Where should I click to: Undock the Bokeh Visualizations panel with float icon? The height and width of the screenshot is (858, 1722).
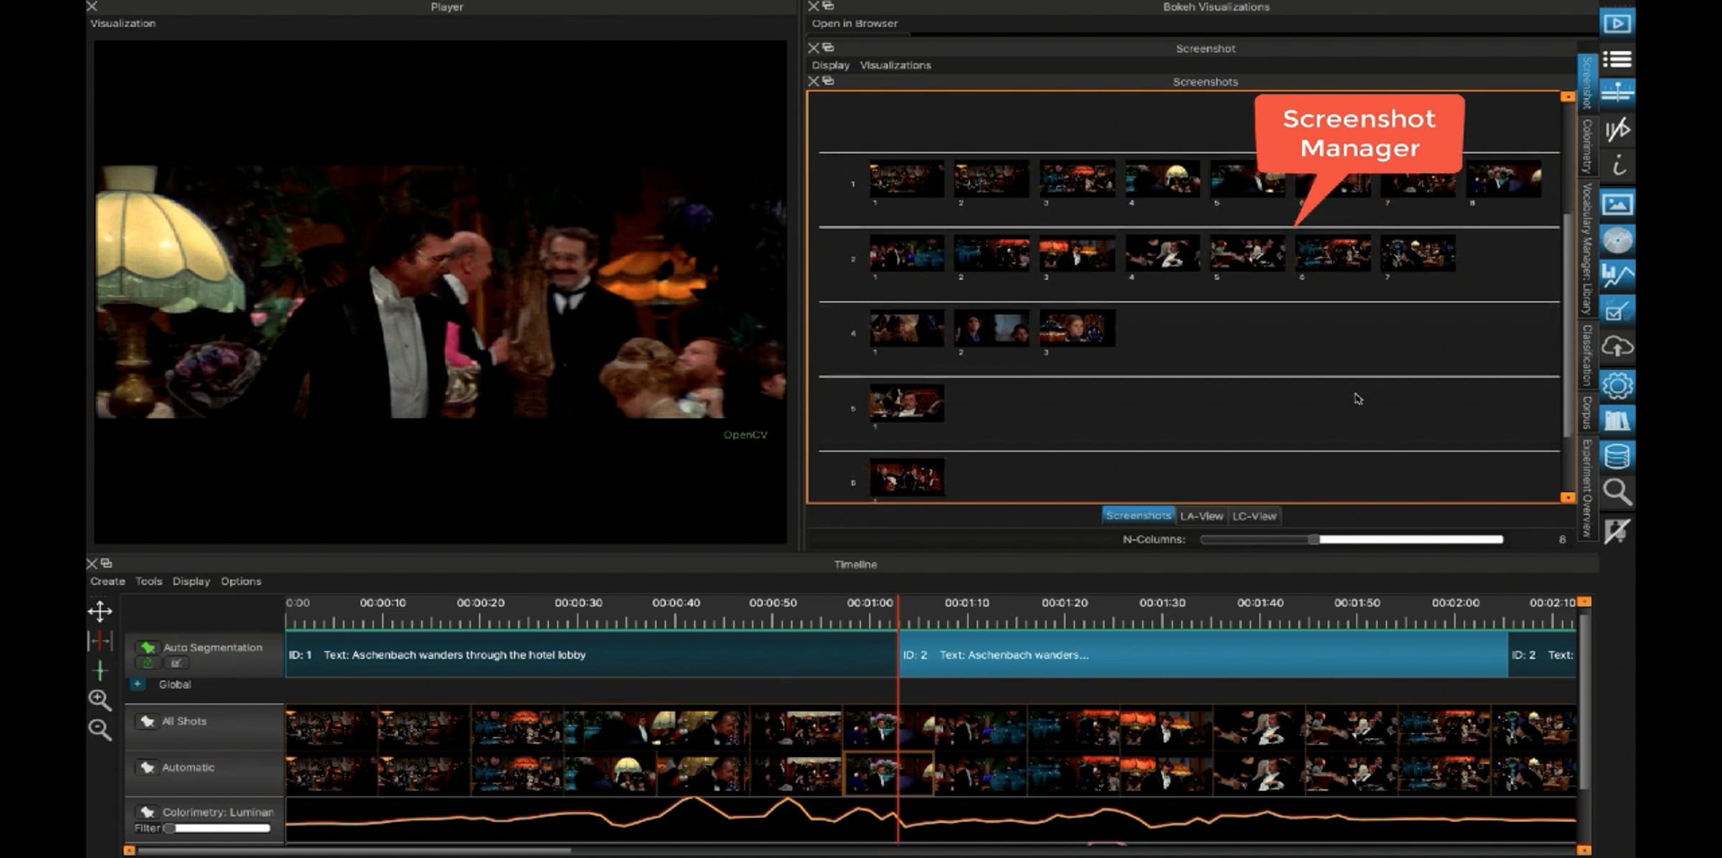828,6
